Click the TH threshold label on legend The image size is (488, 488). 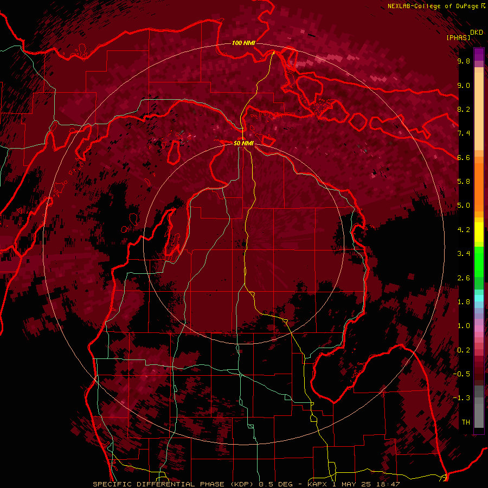click(x=466, y=422)
